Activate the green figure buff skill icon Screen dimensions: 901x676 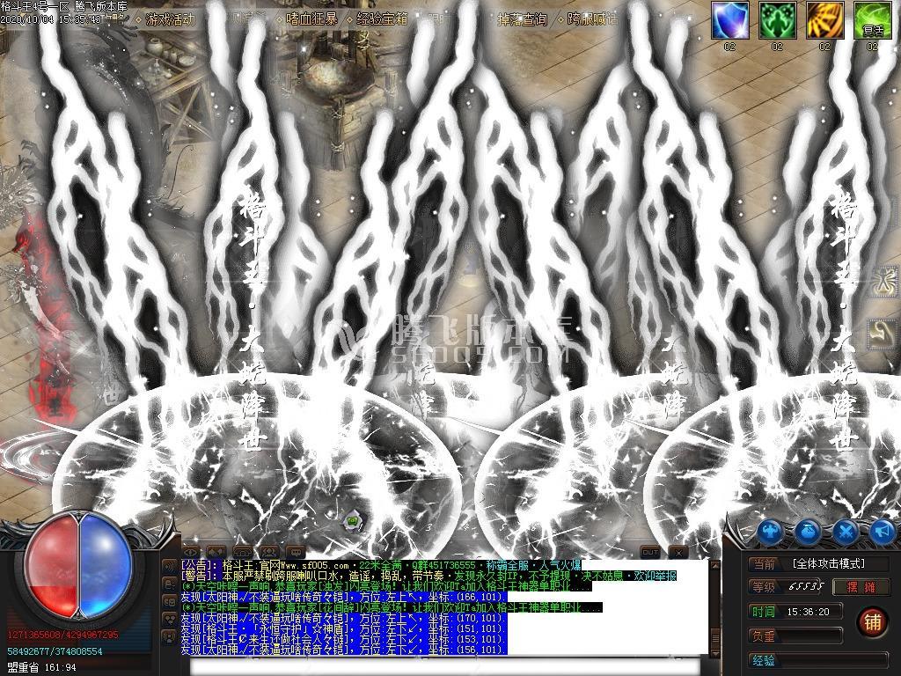tap(778, 20)
